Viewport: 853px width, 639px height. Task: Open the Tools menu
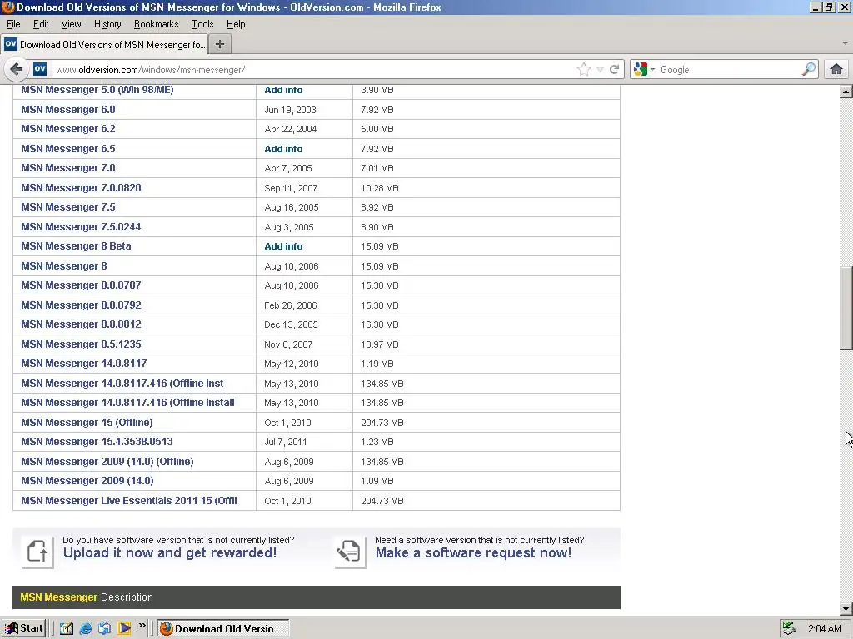[202, 24]
